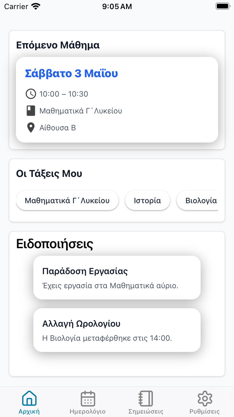The image size is (234, 417).
Task: Switch to the Σημειώσεις tab label
Action: pos(146,411)
